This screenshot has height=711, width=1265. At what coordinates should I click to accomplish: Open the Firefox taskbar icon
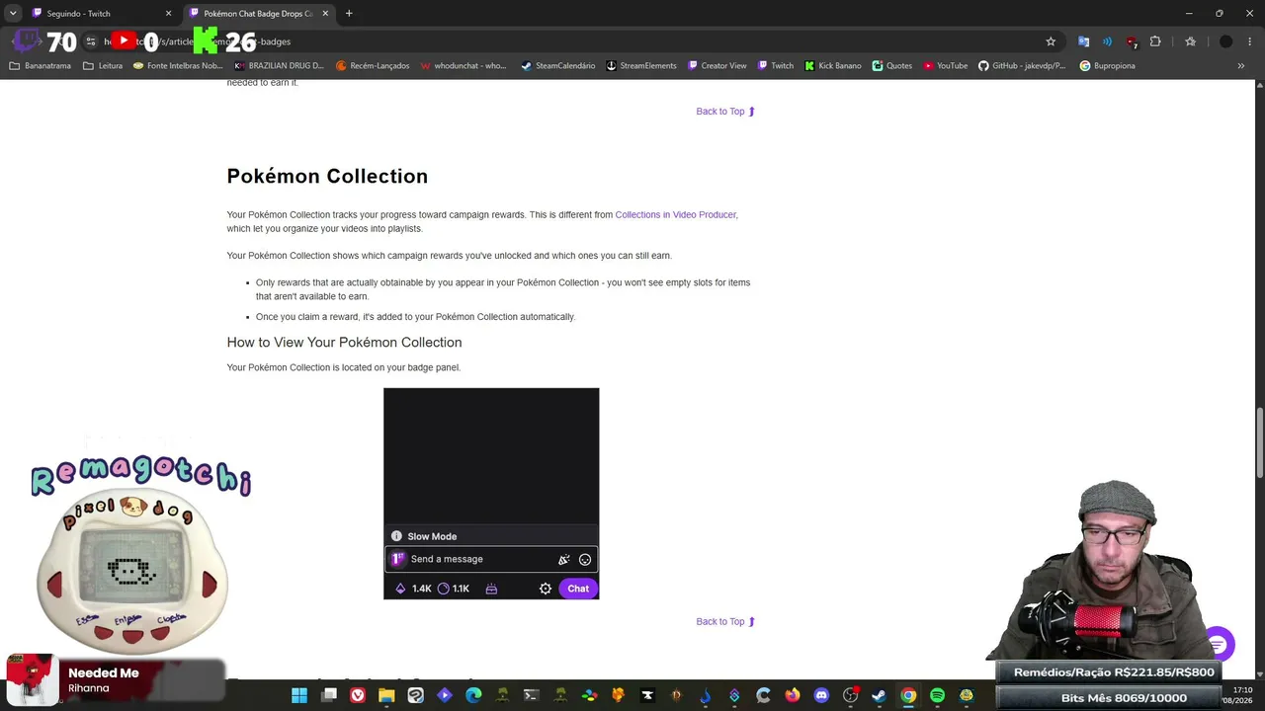pyautogui.click(x=793, y=695)
